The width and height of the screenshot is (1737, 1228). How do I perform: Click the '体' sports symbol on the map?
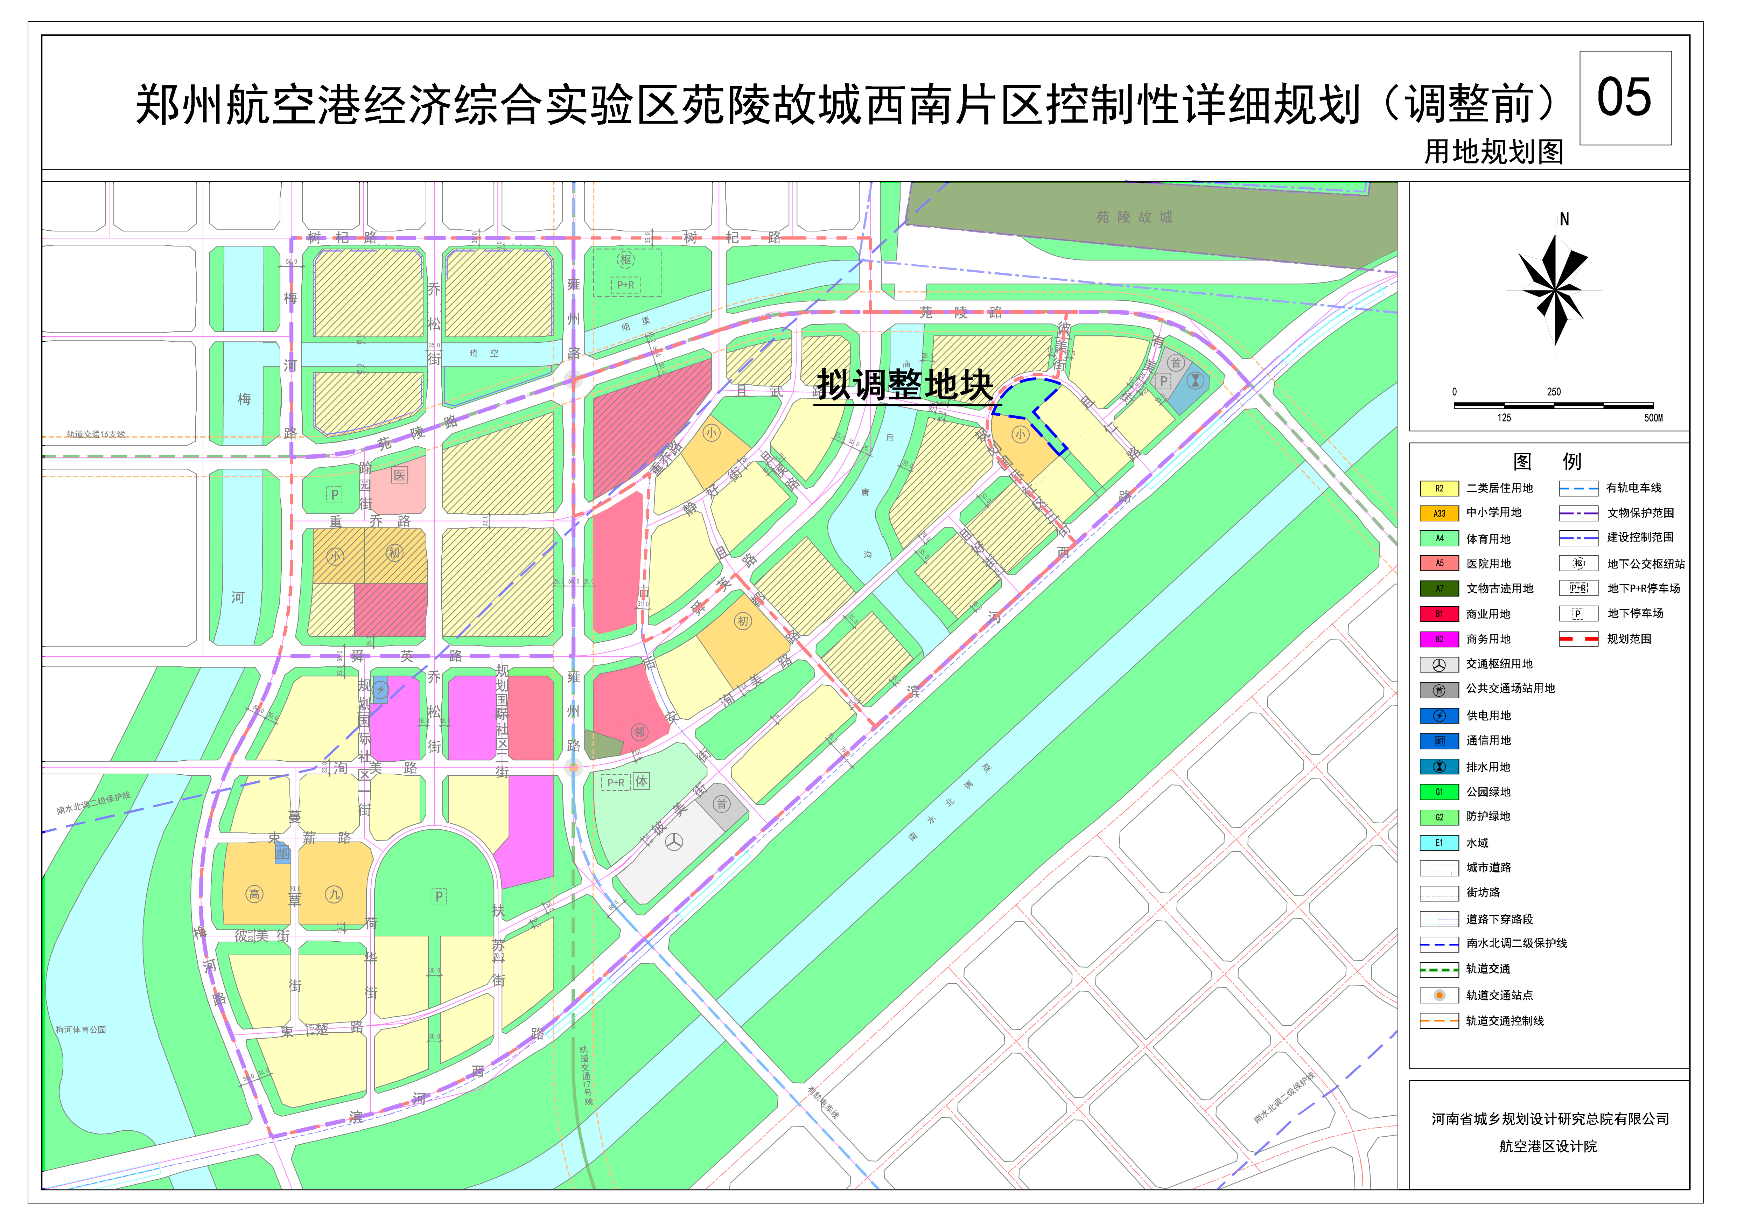642,781
